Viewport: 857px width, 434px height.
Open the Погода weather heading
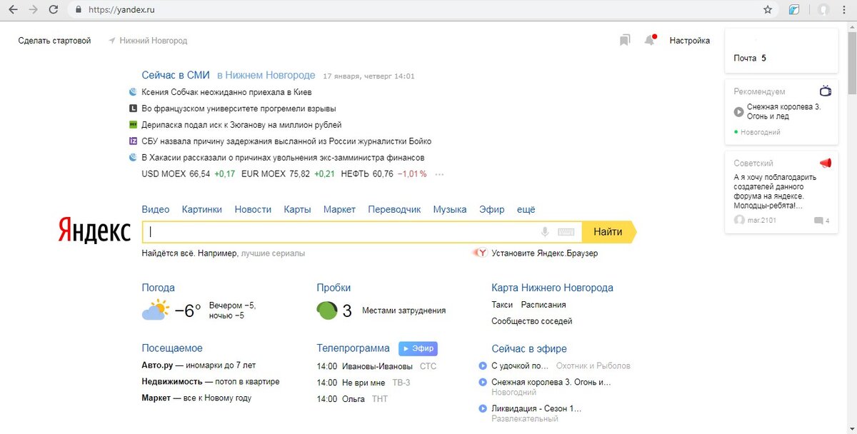click(159, 288)
